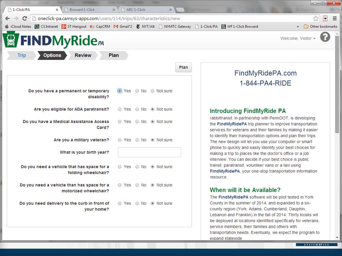Click the browser forward arrow
Viewport: 342px width, 256px height.
point(16,18)
